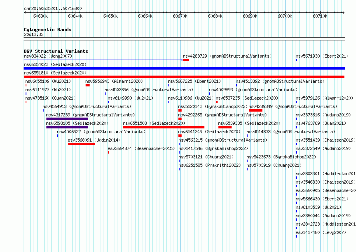Click nsv4503896 gnomAD variant label
This screenshot has height=252, width=356.
click(149, 90)
